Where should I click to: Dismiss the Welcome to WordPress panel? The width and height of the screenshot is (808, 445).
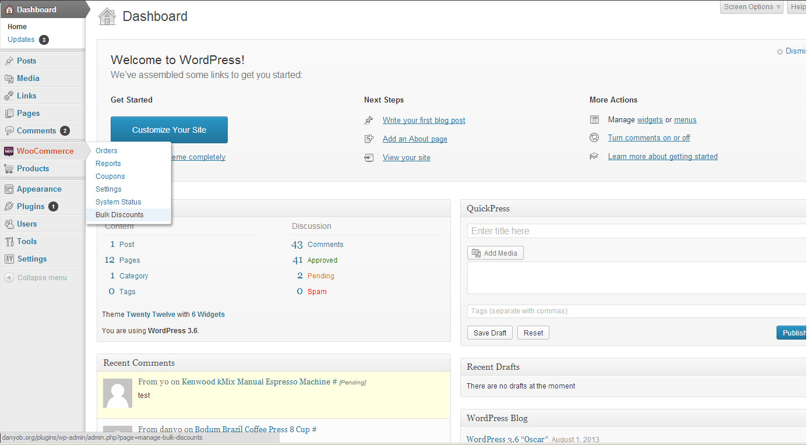click(791, 51)
